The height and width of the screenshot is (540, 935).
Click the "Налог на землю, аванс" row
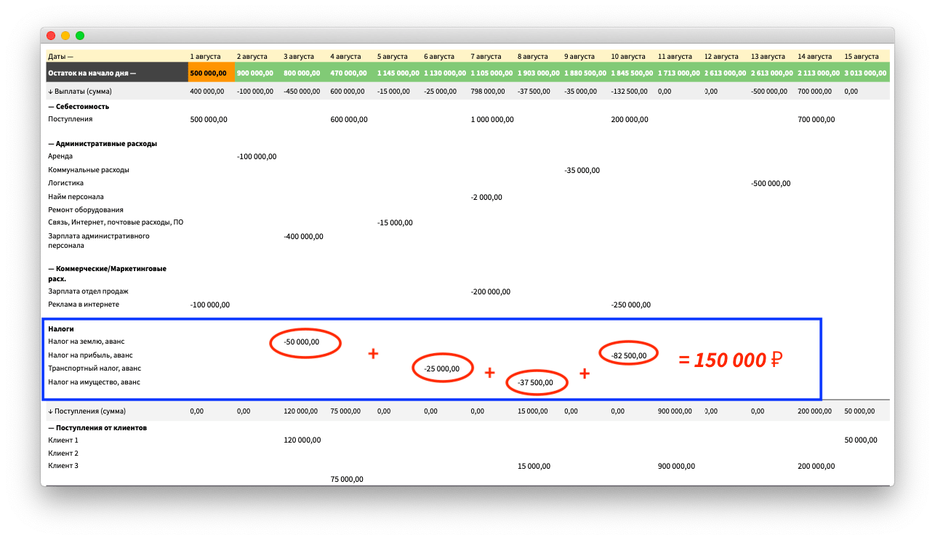(x=91, y=342)
